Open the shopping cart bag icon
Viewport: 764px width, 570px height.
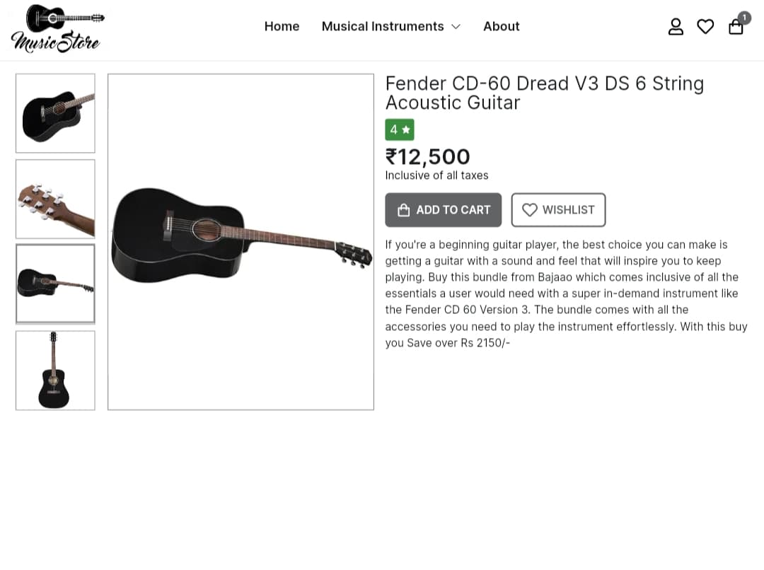(x=735, y=27)
